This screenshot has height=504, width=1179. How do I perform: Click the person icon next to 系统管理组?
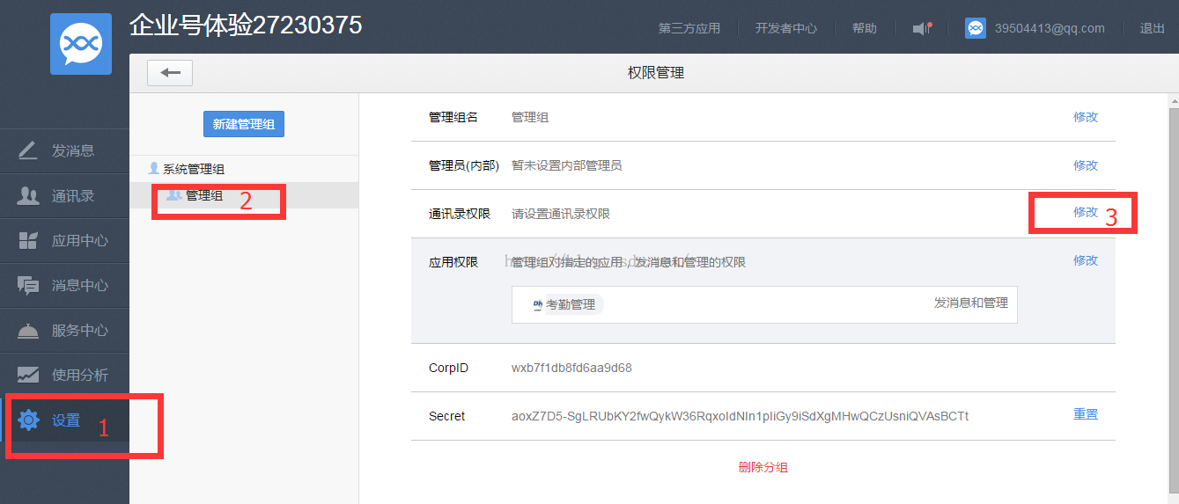pyautogui.click(x=154, y=168)
